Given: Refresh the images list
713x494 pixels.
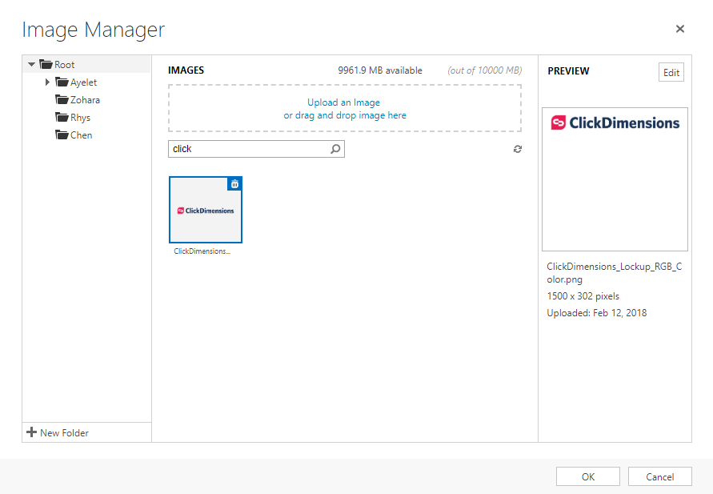Looking at the screenshot, I should [518, 149].
